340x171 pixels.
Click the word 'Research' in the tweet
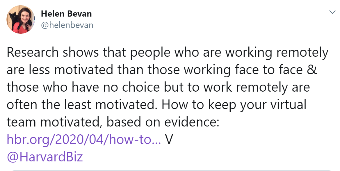click(x=33, y=53)
